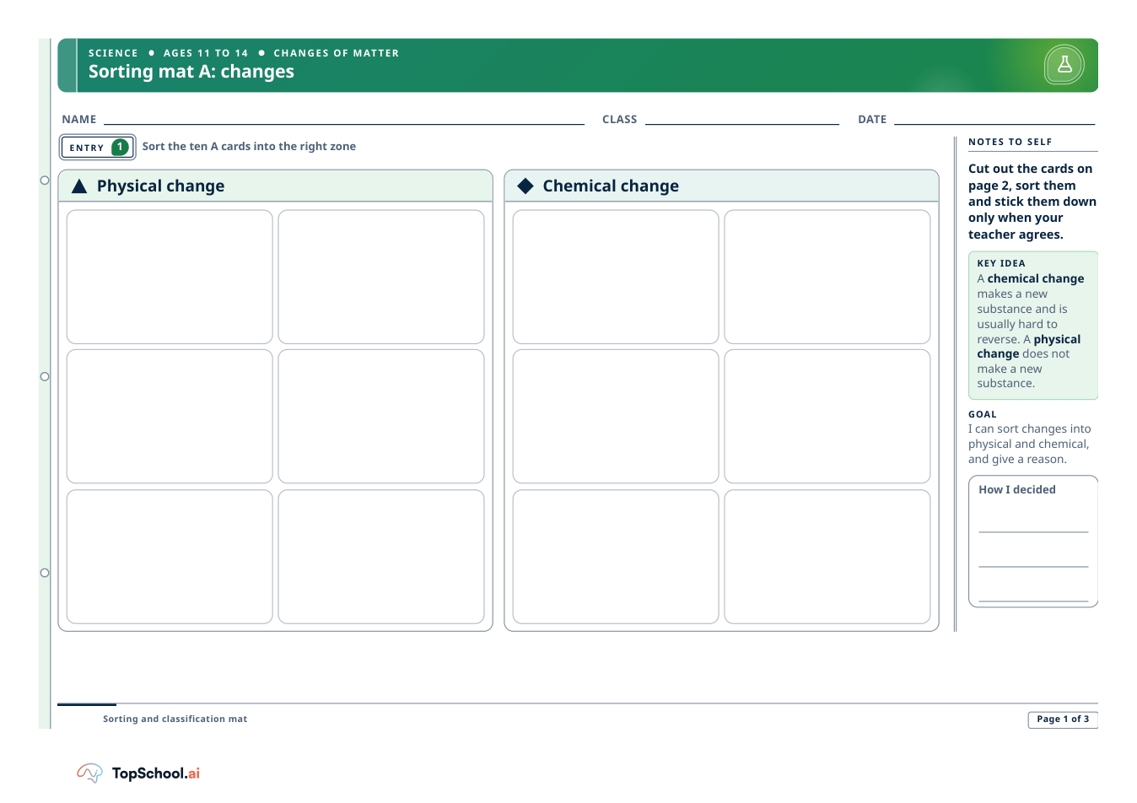Click the "SCIENCE" label in the header
Image resolution: width=1137 pixels, height=803 pixels.
click(113, 53)
